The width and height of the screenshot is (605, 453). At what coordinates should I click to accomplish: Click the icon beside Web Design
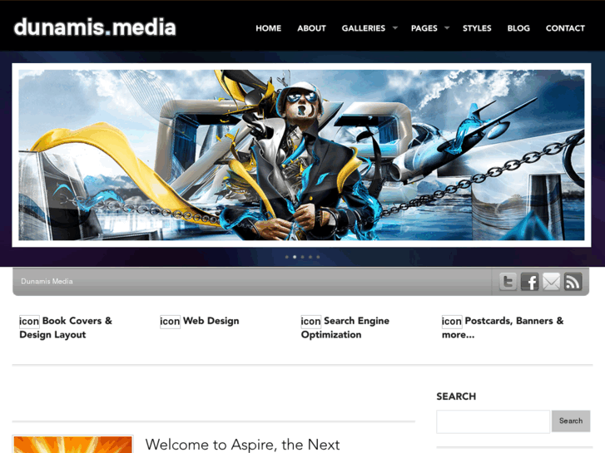pyautogui.click(x=170, y=321)
